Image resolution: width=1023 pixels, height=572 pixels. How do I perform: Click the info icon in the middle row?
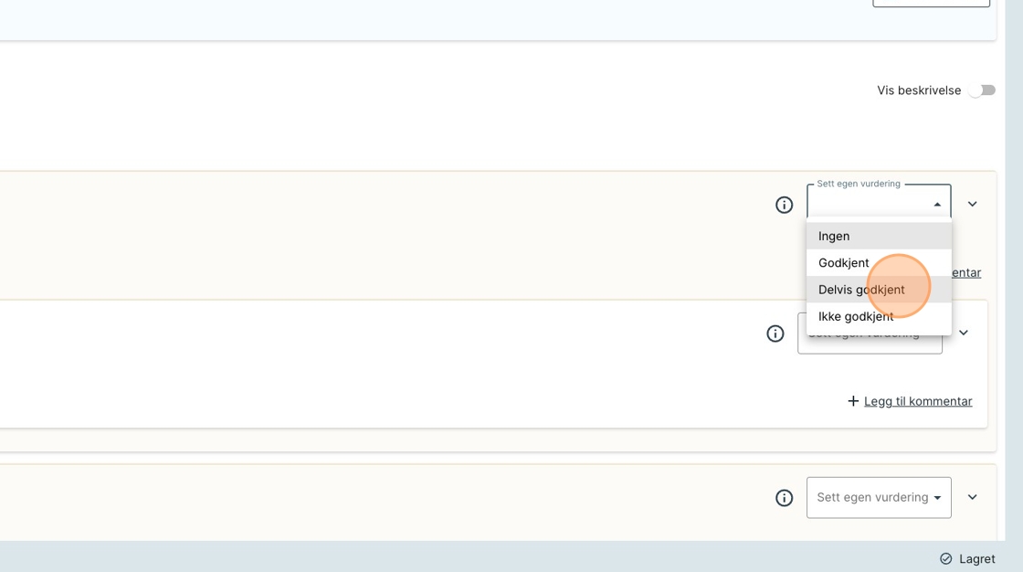coord(775,334)
